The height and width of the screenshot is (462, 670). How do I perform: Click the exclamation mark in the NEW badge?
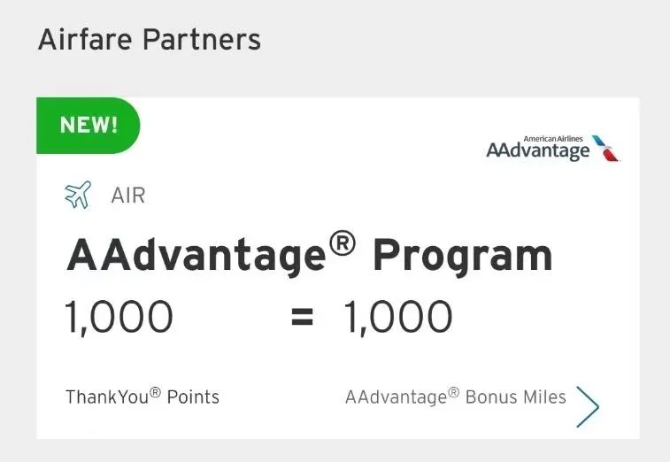(x=113, y=125)
